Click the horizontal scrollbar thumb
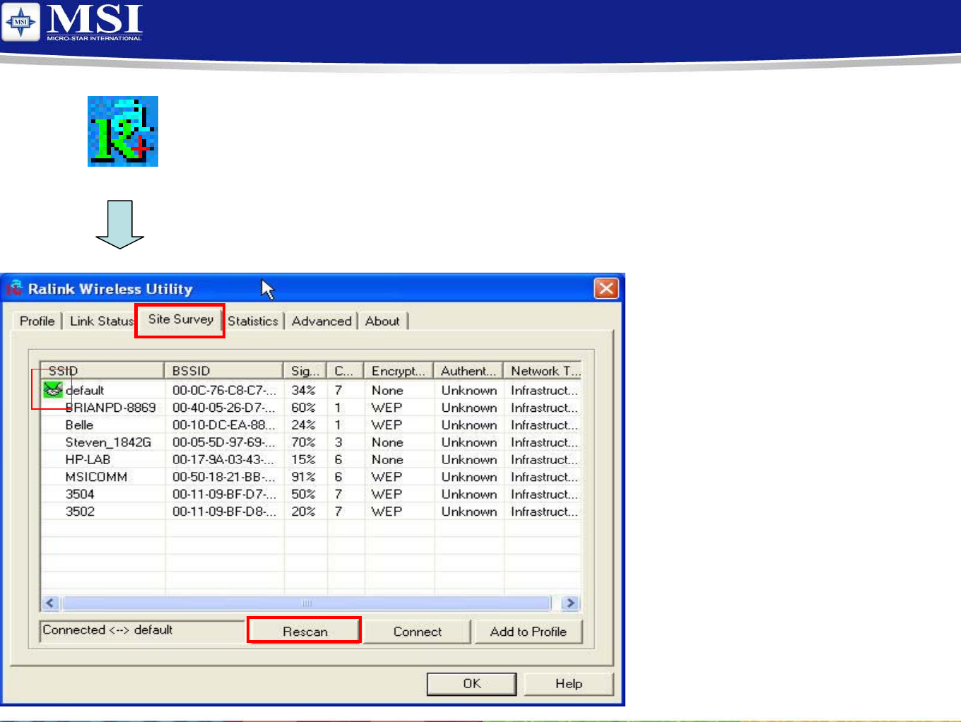Screen dimensions: 961x722 305,603
